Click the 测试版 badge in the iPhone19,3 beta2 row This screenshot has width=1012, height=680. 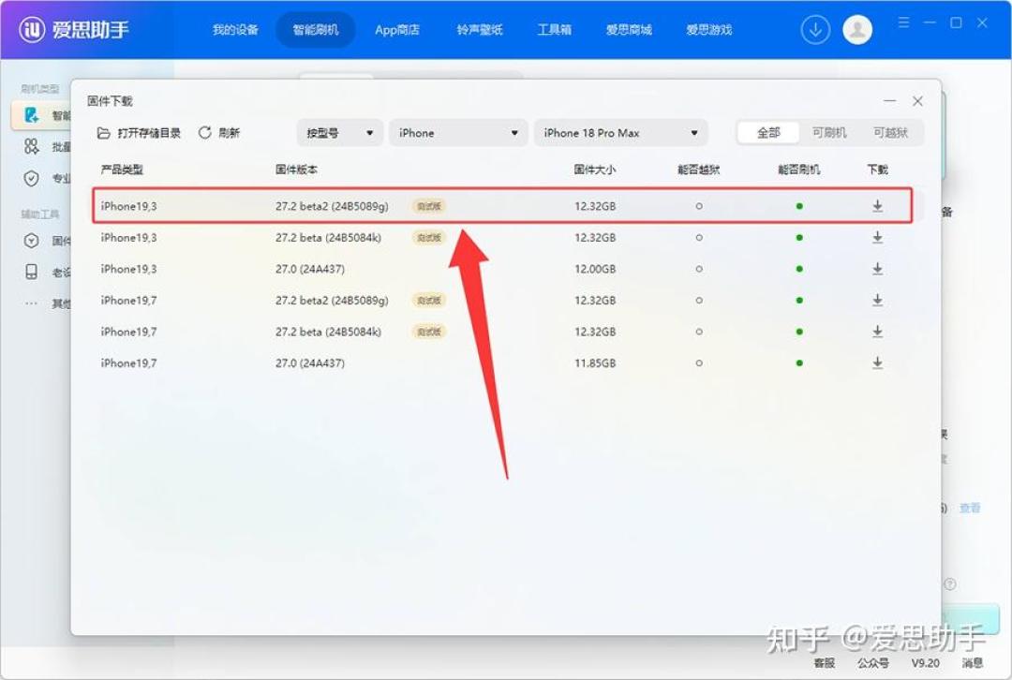pos(429,206)
